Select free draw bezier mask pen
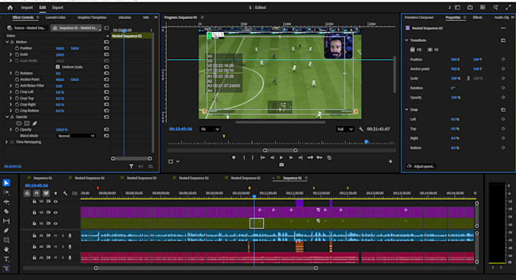Viewport: 516px width, 280px height. point(35,124)
